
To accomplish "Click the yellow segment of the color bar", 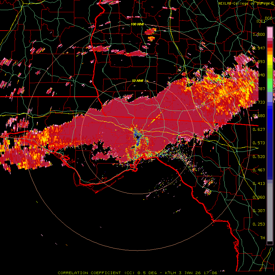I will pyautogui.click(x=270, y=60).
